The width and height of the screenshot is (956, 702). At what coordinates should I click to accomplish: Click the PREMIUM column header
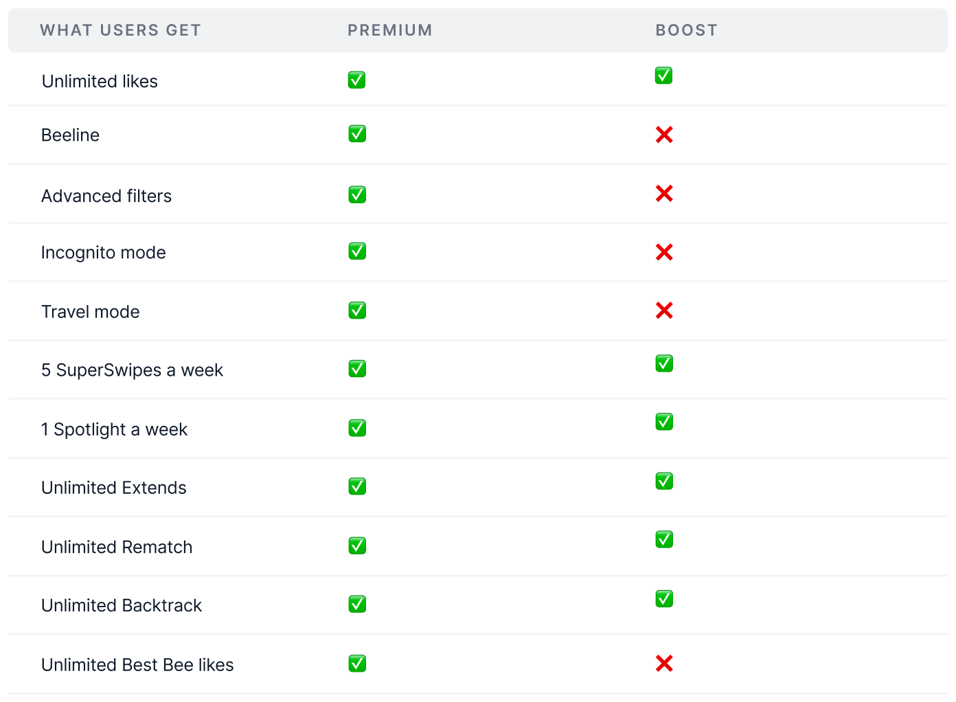point(390,30)
